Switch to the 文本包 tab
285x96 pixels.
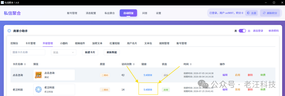click(x=148, y=43)
